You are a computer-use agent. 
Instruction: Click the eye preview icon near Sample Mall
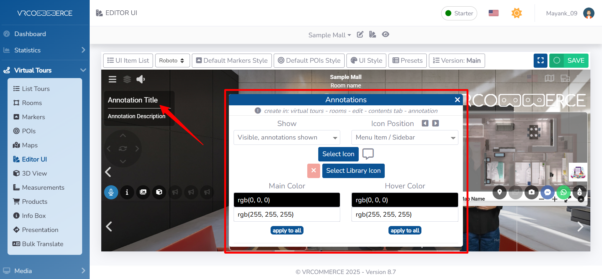[385, 34]
